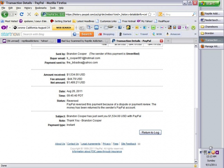Click the PayPal address URL field

(106, 15)
